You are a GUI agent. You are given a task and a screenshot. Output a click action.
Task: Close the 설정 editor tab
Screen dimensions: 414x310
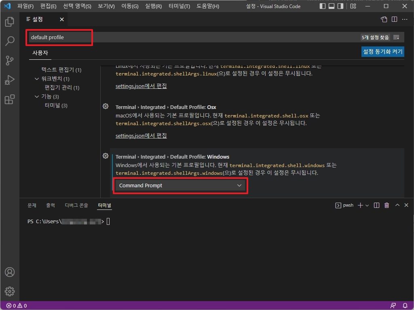point(62,19)
